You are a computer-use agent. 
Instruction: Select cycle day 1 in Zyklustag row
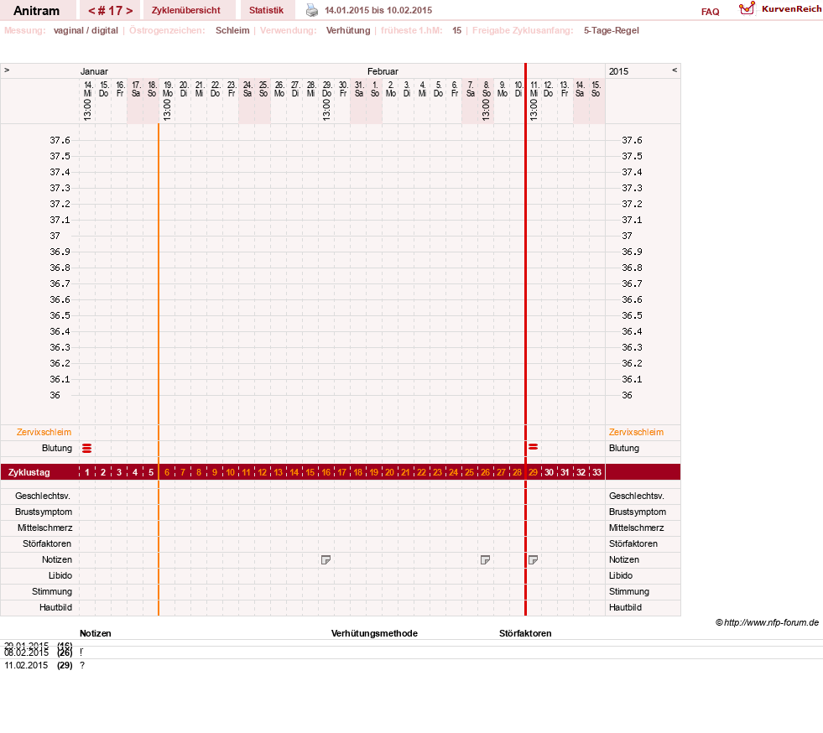click(87, 472)
